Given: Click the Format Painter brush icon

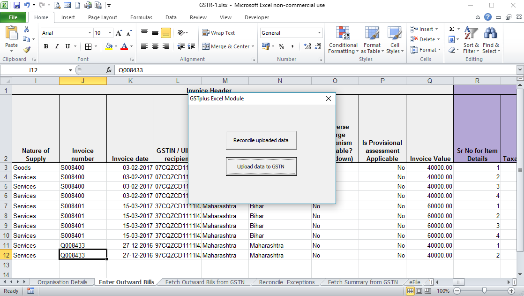Looking at the screenshot, I should [27, 50].
